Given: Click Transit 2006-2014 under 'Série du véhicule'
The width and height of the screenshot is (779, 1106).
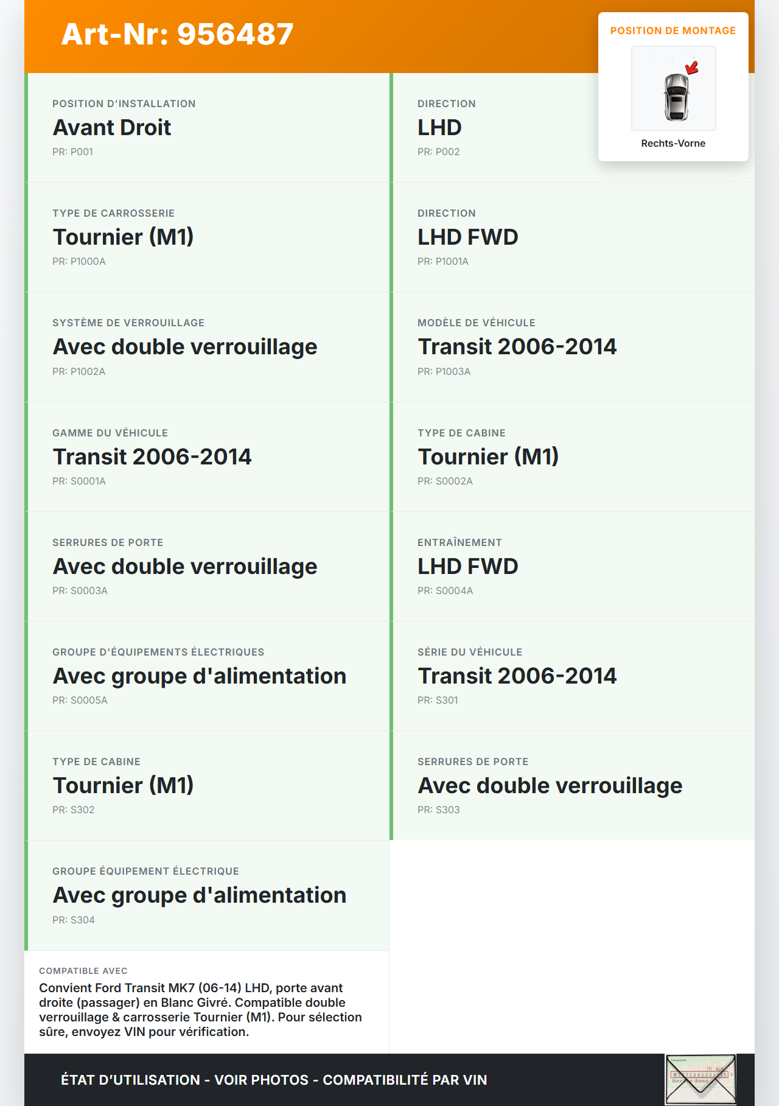Looking at the screenshot, I should [517, 676].
